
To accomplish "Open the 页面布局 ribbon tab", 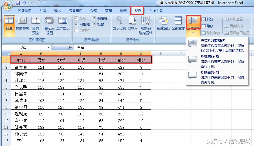I will click(75, 11).
